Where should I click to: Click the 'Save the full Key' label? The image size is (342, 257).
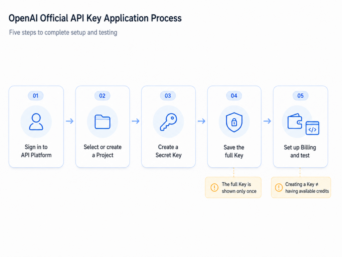coord(234,151)
